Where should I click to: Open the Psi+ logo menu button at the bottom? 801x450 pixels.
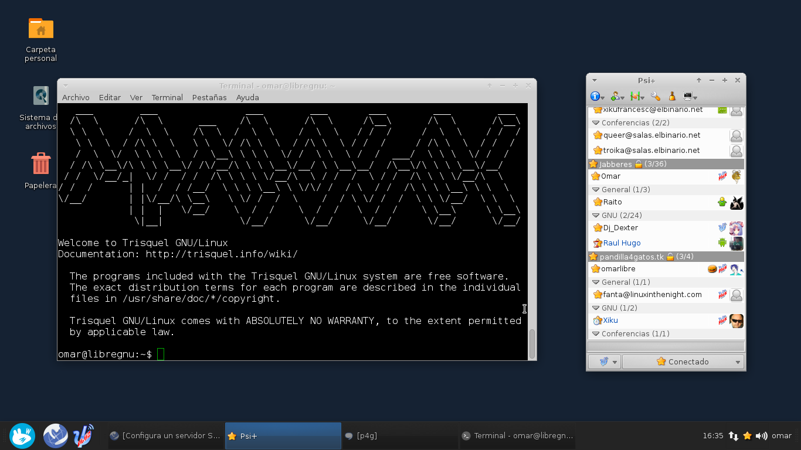point(604,362)
